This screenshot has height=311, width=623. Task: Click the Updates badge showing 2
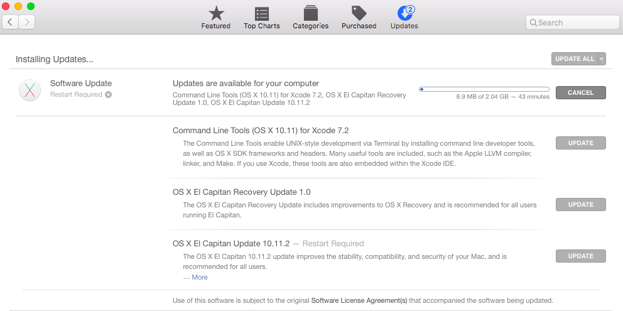tap(411, 9)
